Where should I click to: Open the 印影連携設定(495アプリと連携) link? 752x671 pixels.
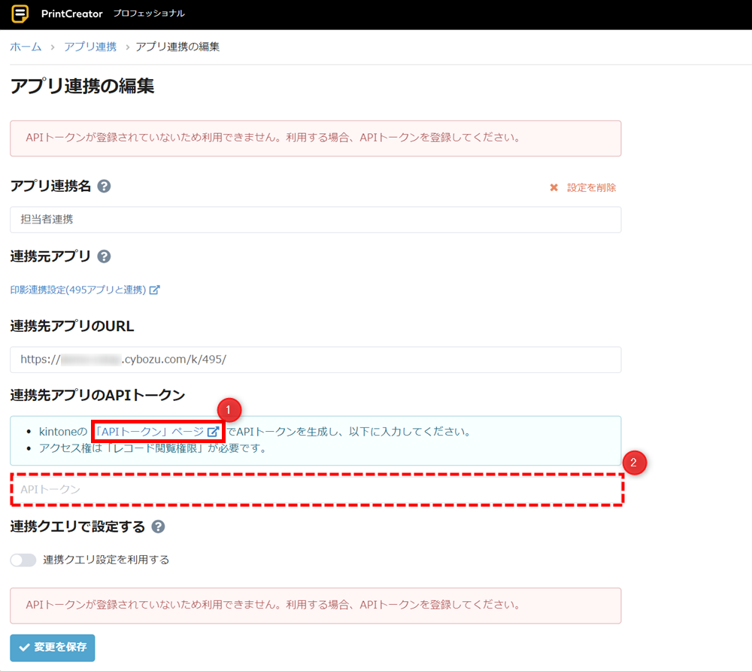click(x=75, y=290)
